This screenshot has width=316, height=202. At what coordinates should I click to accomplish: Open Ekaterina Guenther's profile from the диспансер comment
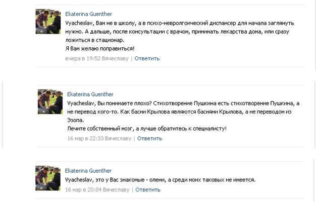(x=88, y=14)
